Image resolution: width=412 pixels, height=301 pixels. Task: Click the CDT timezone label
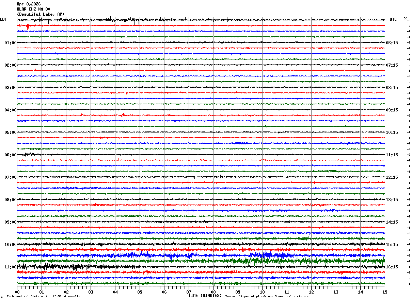(x=3, y=19)
